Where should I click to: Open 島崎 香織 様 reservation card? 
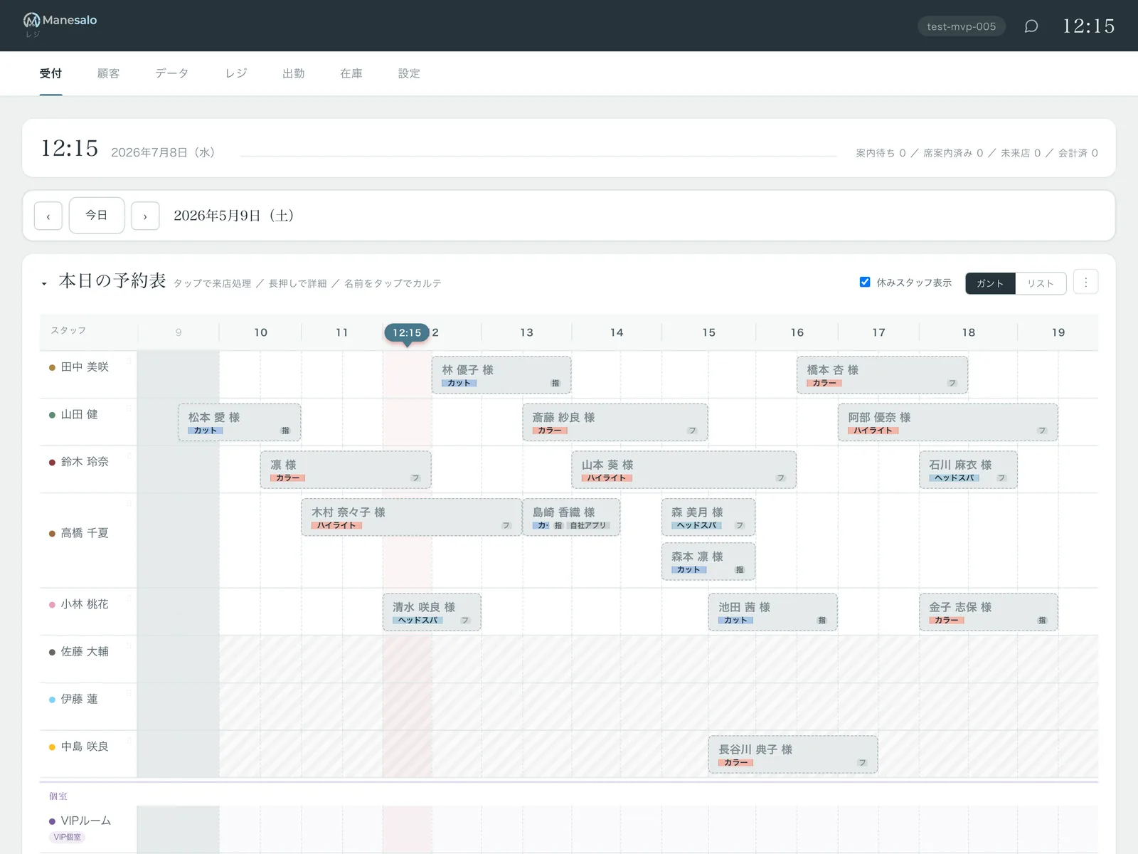(x=571, y=517)
